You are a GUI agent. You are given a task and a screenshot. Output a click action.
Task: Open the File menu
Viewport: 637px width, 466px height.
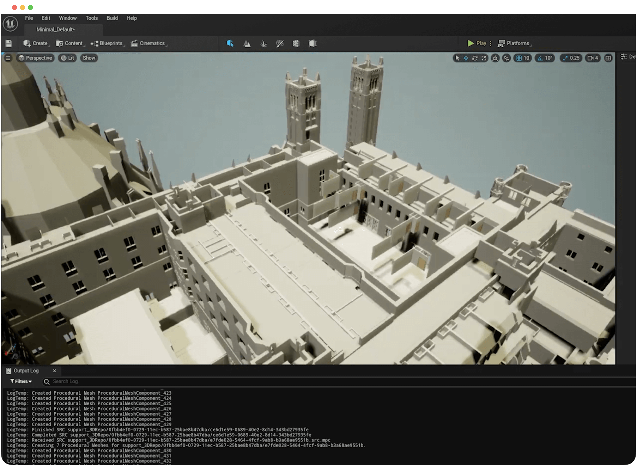[x=29, y=18]
